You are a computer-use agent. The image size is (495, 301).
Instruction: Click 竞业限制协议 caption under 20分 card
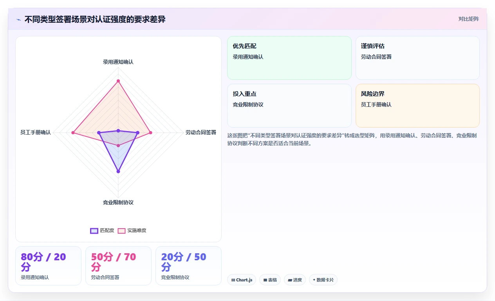175,278
